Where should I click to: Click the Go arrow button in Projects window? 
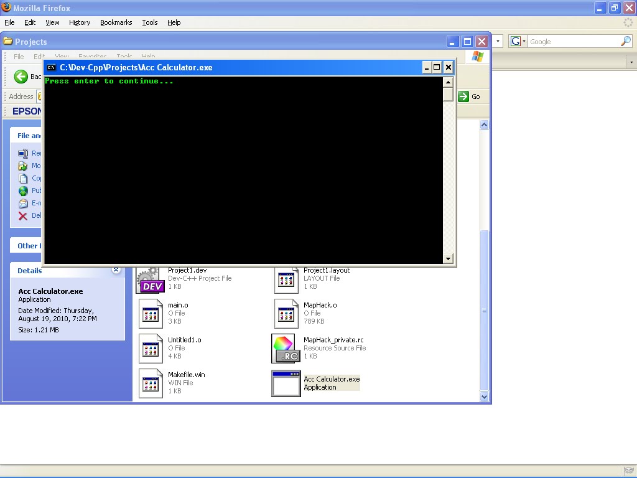coord(463,96)
